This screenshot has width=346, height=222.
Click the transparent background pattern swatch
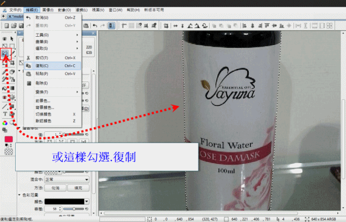click(9, 152)
